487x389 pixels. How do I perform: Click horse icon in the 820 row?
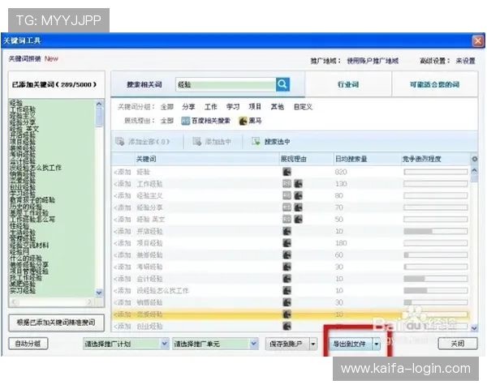[x=287, y=172]
